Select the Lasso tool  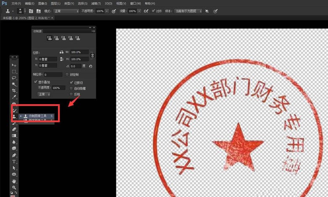click(x=14, y=78)
